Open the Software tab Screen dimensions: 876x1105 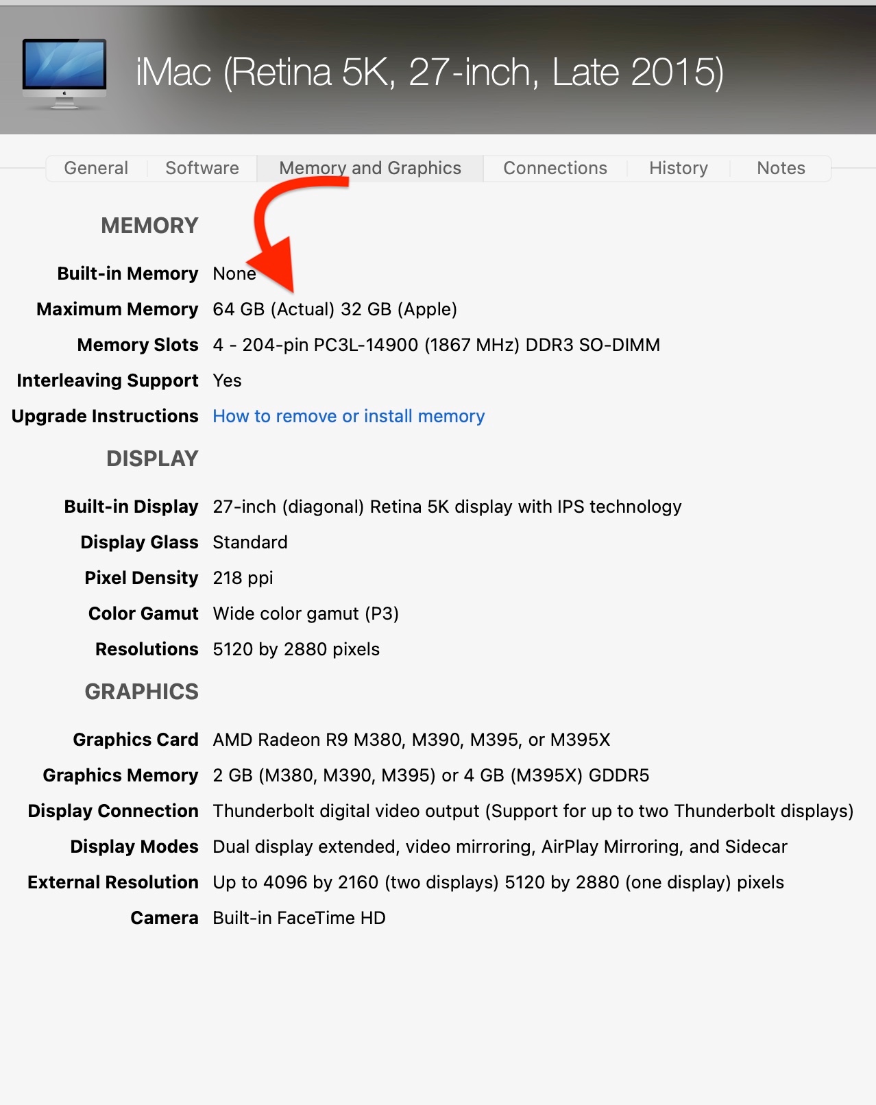coord(202,168)
